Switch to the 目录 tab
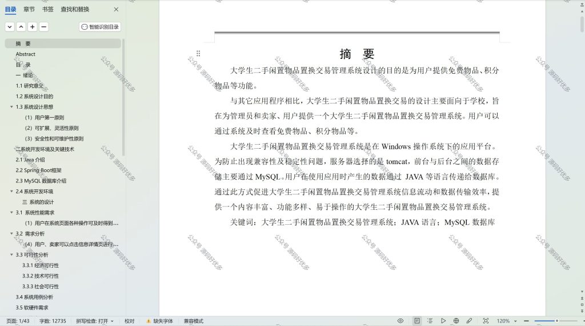Viewport: 585px width, 326px height. click(x=10, y=9)
